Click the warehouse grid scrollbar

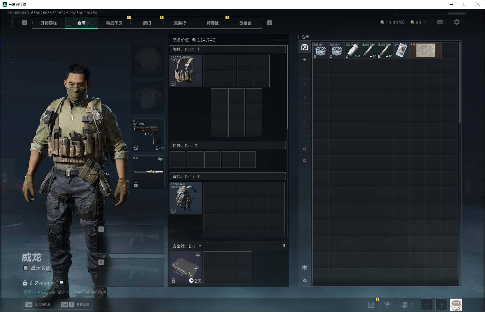(x=460, y=82)
